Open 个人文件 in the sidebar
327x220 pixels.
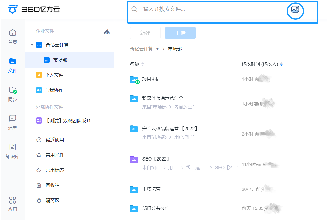pyautogui.click(x=54, y=75)
